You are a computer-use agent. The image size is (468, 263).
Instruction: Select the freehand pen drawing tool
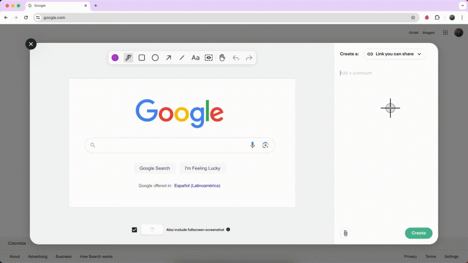tap(128, 58)
